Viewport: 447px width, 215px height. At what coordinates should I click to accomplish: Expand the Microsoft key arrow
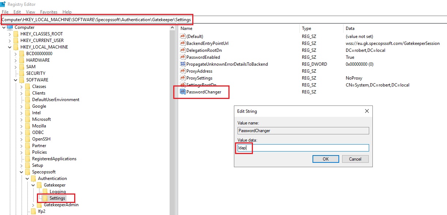click(21, 119)
